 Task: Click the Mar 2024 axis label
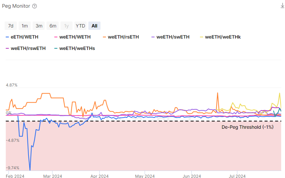point(53,176)
